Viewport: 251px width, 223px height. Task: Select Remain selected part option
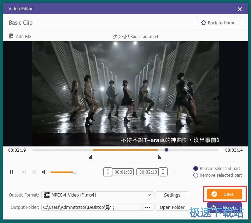(x=217, y=169)
